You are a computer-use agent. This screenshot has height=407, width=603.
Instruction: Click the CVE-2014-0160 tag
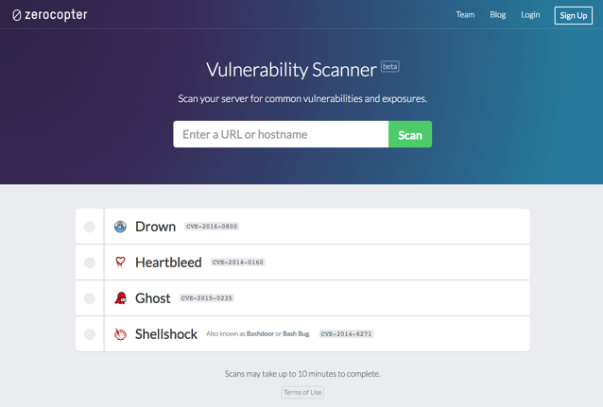(238, 263)
